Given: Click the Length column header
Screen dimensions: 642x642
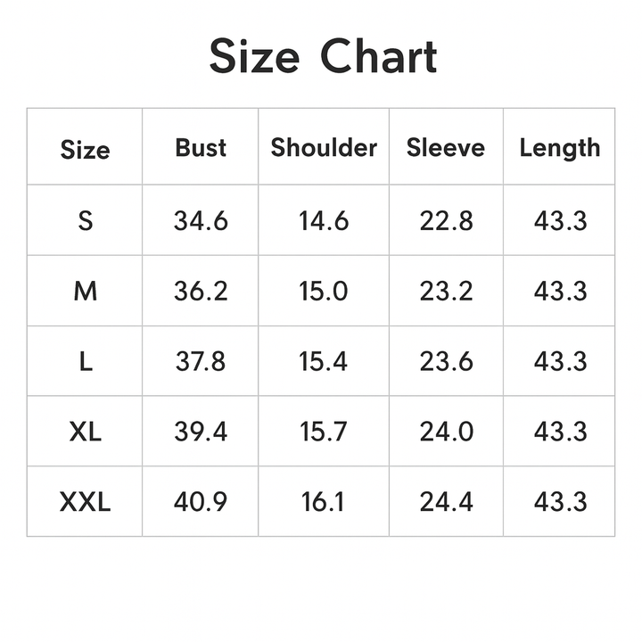Looking at the screenshot, I should click(x=560, y=148).
